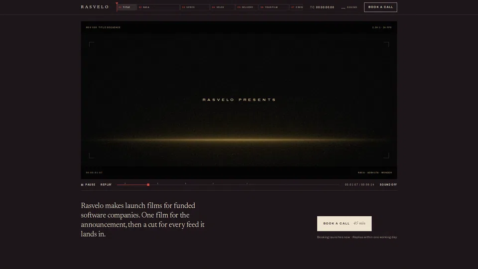The image size is (478, 269).
Task: Replay the title sequence
Action: (x=106, y=184)
